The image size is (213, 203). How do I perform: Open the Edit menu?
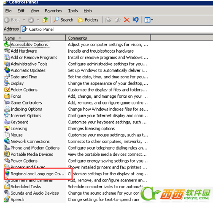coord(21,11)
